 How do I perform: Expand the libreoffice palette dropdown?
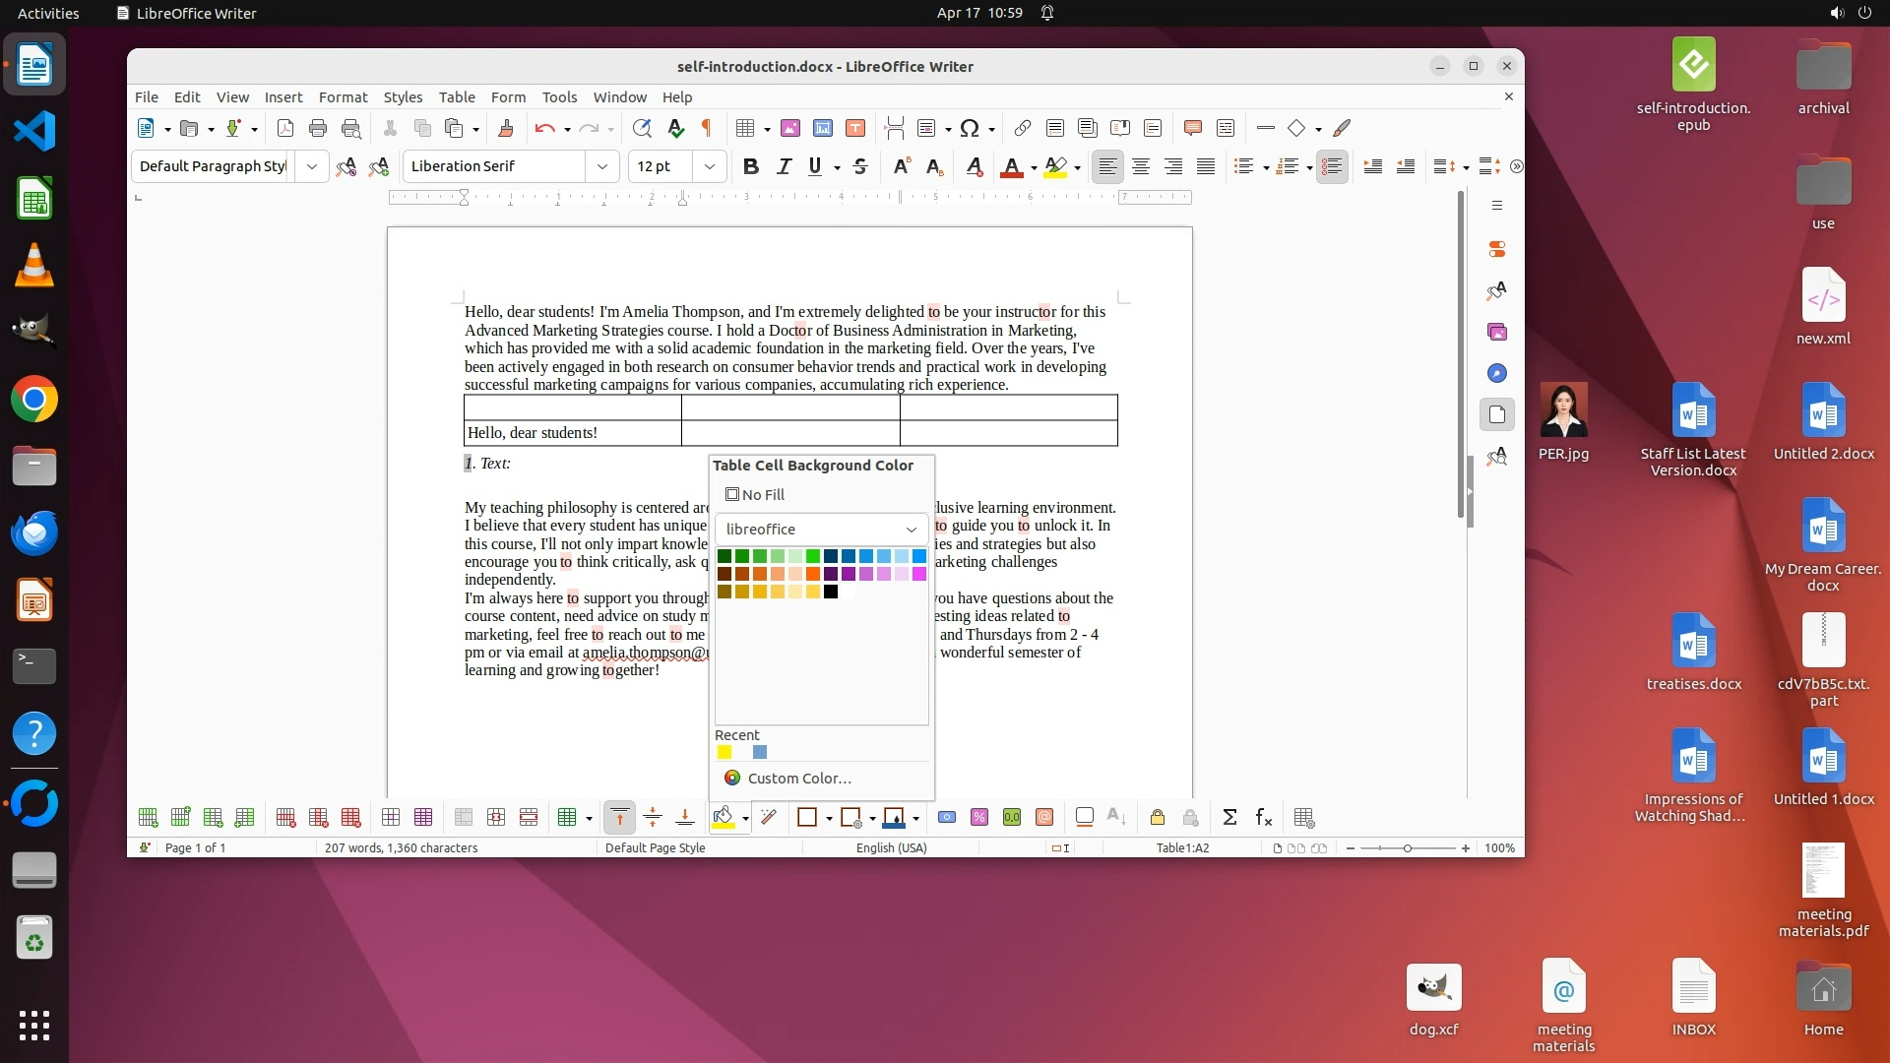tap(911, 530)
